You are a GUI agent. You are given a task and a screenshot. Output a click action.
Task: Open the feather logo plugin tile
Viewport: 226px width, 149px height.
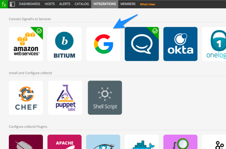tap(26, 142)
